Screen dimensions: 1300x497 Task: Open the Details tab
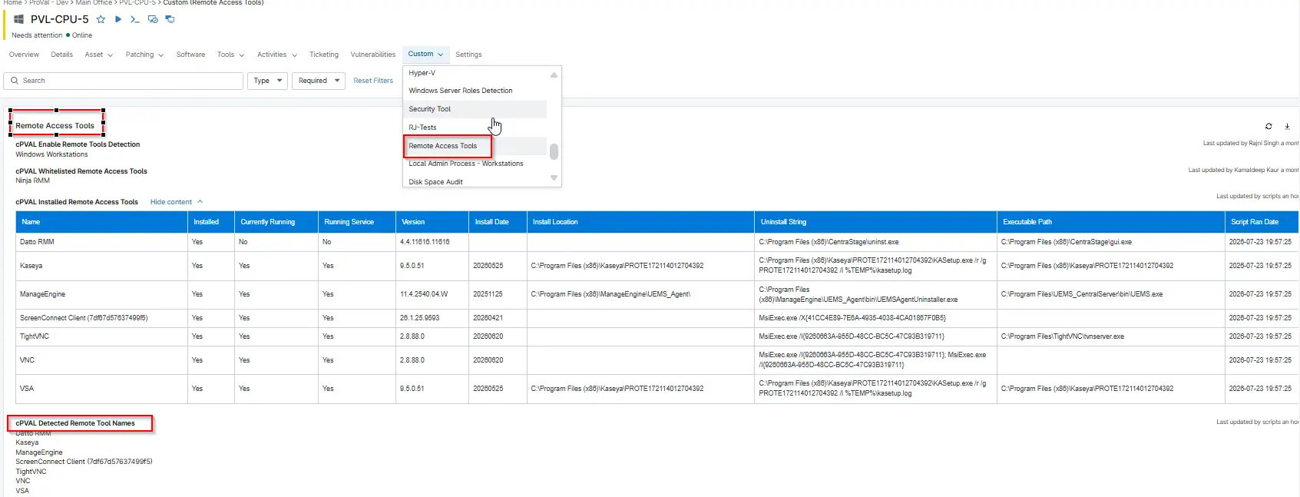61,55
